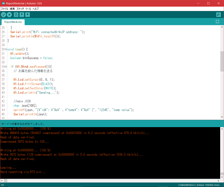Click the "//make JSON" comment

coord(22,101)
